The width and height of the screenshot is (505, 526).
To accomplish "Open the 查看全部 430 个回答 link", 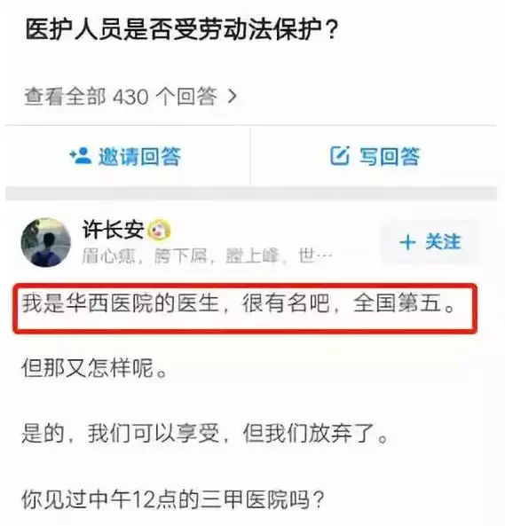I will (130, 97).
